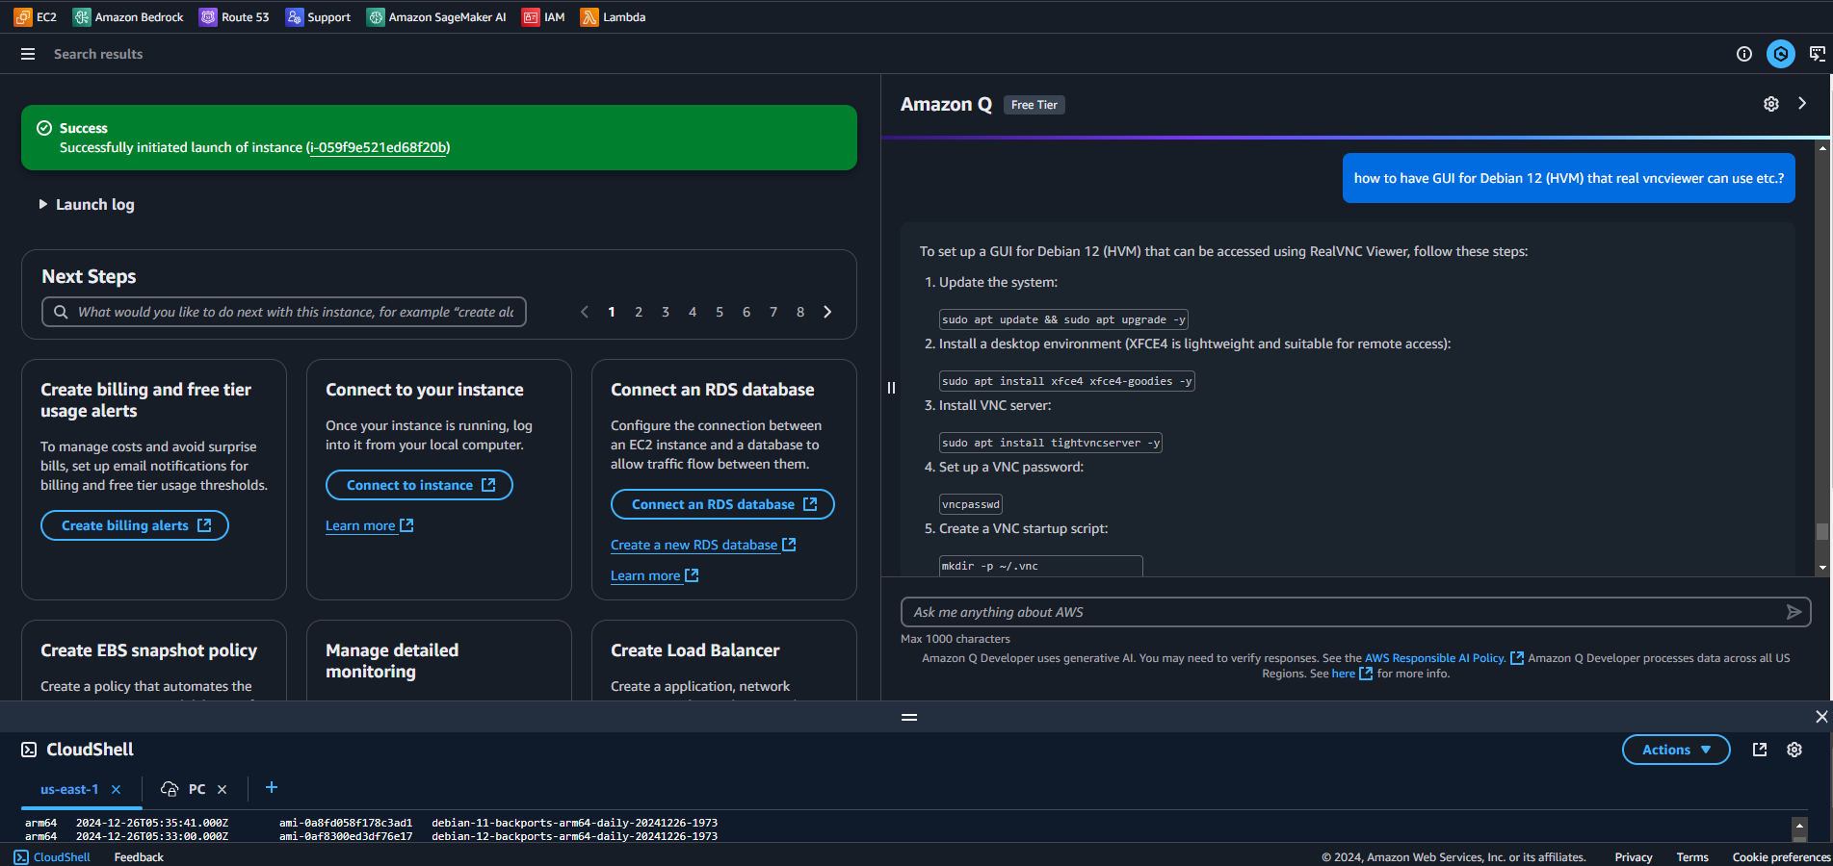Open Amazon Q settings gear
The image size is (1833, 866).
(1771, 104)
